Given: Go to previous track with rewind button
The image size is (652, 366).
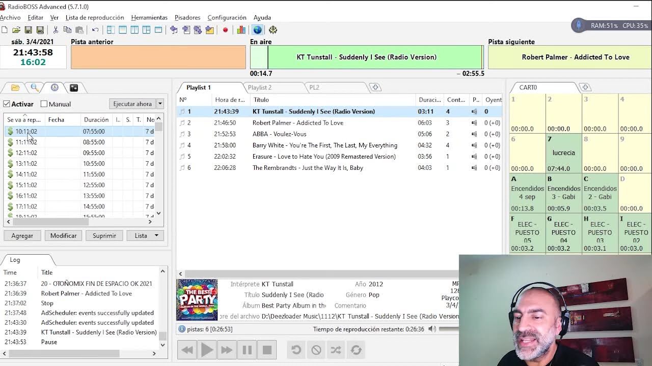Looking at the screenshot, I should [x=187, y=350].
